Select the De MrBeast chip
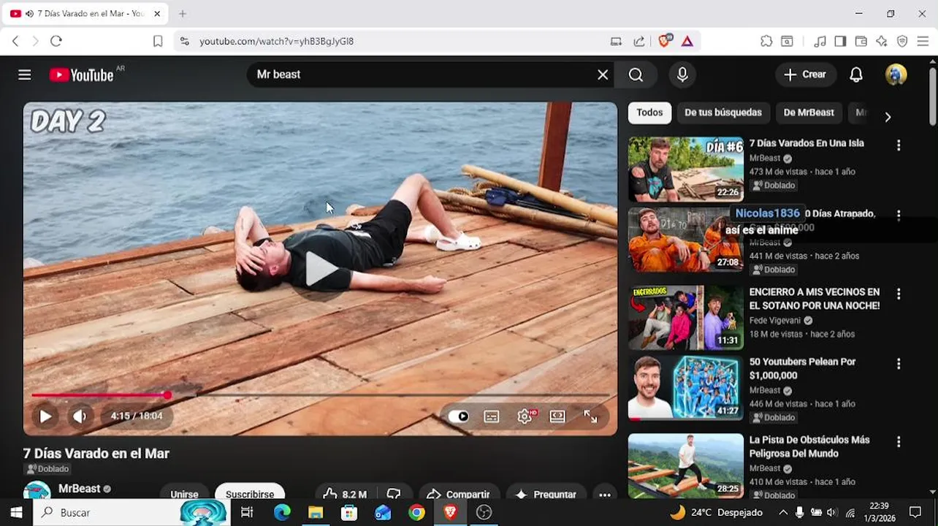This screenshot has width=938, height=526. pos(809,113)
